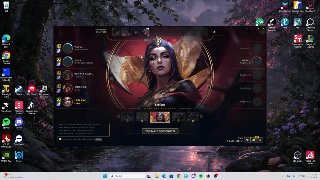Select Wukong champion portrait in team list
Screen dimensions: 320x180
(x=67, y=88)
